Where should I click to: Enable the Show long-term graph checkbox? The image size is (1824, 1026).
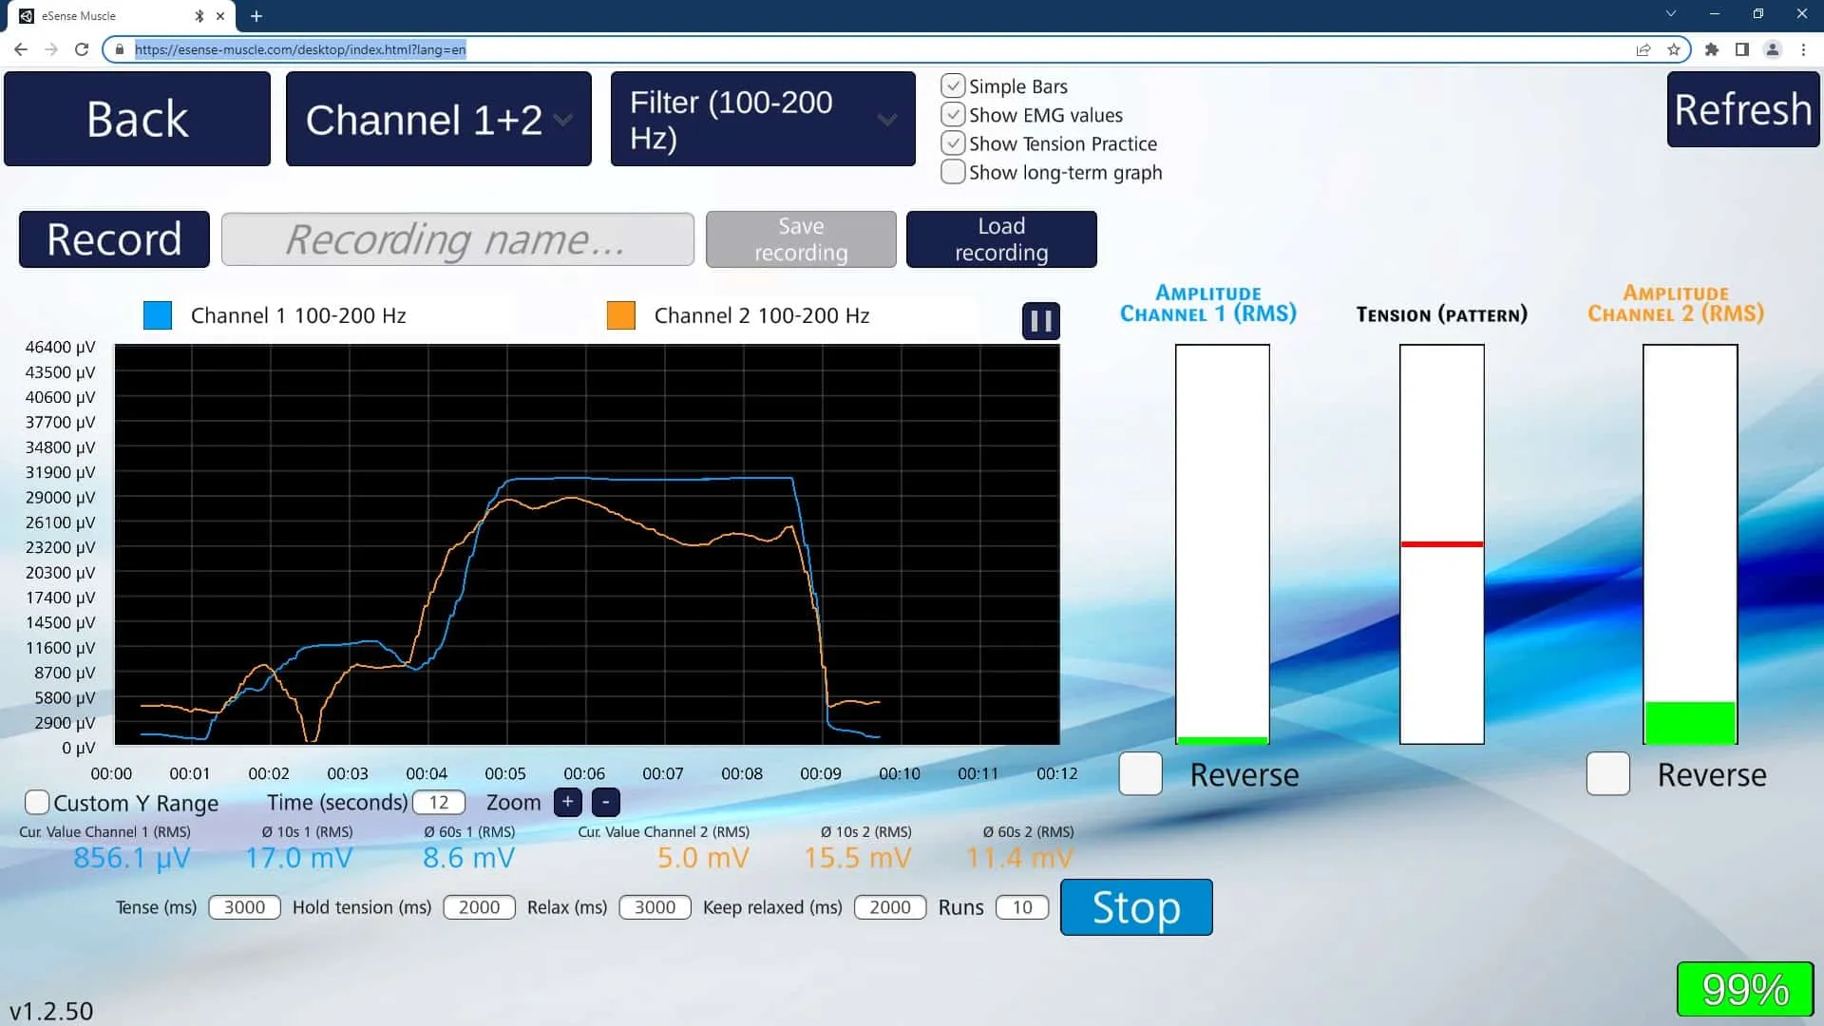(x=953, y=172)
